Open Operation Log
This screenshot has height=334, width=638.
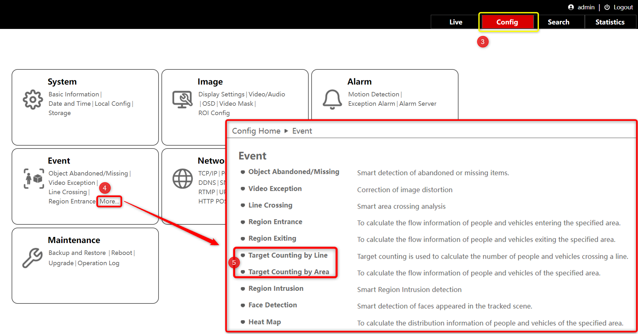point(98,263)
